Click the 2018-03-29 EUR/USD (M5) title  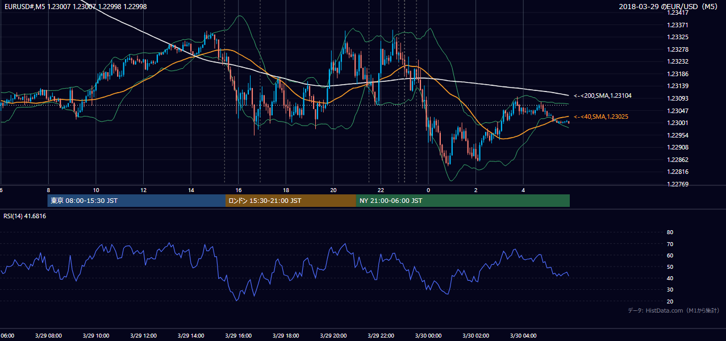669,6
